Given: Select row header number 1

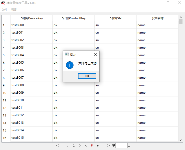Looking at the screenshot, I should tap(6, 25).
